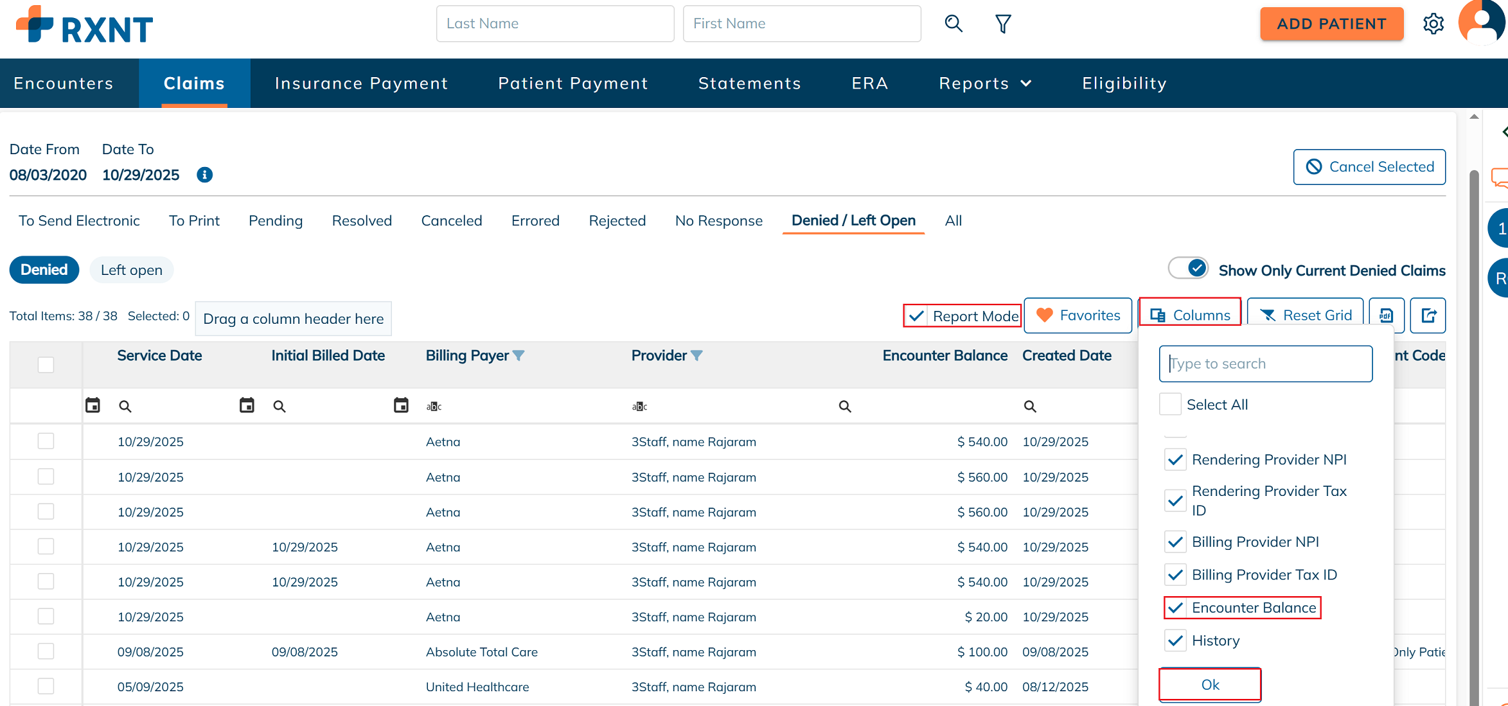Image resolution: width=1508 pixels, height=706 pixels.
Task: Open the patient filter funnel icon
Action: click(x=1003, y=24)
